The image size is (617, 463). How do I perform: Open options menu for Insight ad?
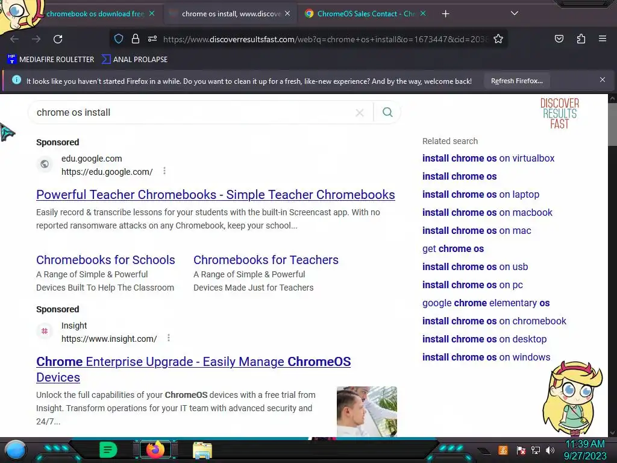pyautogui.click(x=169, y=338)
